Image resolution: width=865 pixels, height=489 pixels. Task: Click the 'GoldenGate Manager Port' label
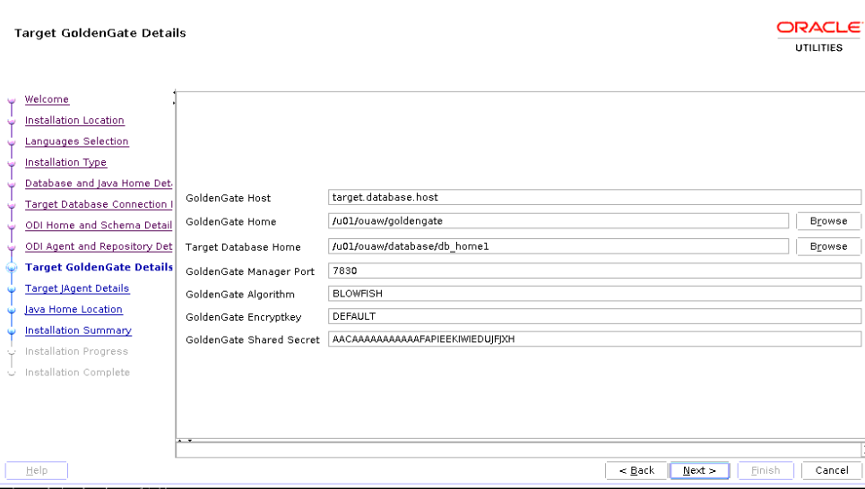[x=250, y=271]
